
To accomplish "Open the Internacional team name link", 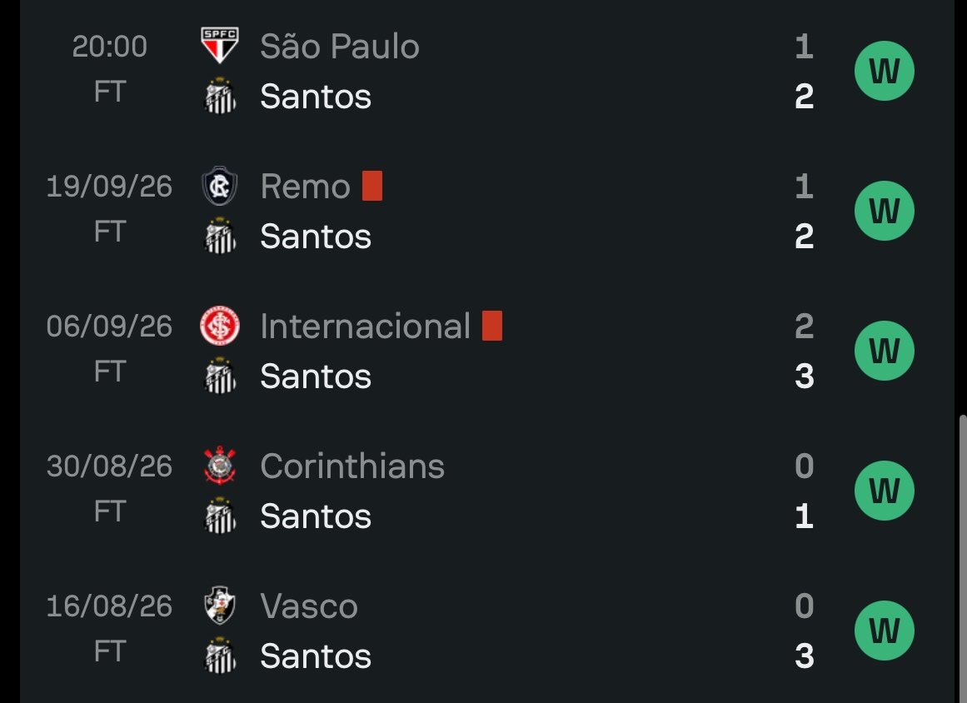I will tap(365, 326).
